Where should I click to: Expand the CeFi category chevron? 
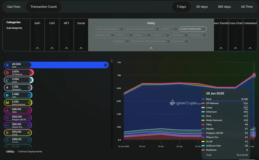pyautogui.click(x=52, y=48)
